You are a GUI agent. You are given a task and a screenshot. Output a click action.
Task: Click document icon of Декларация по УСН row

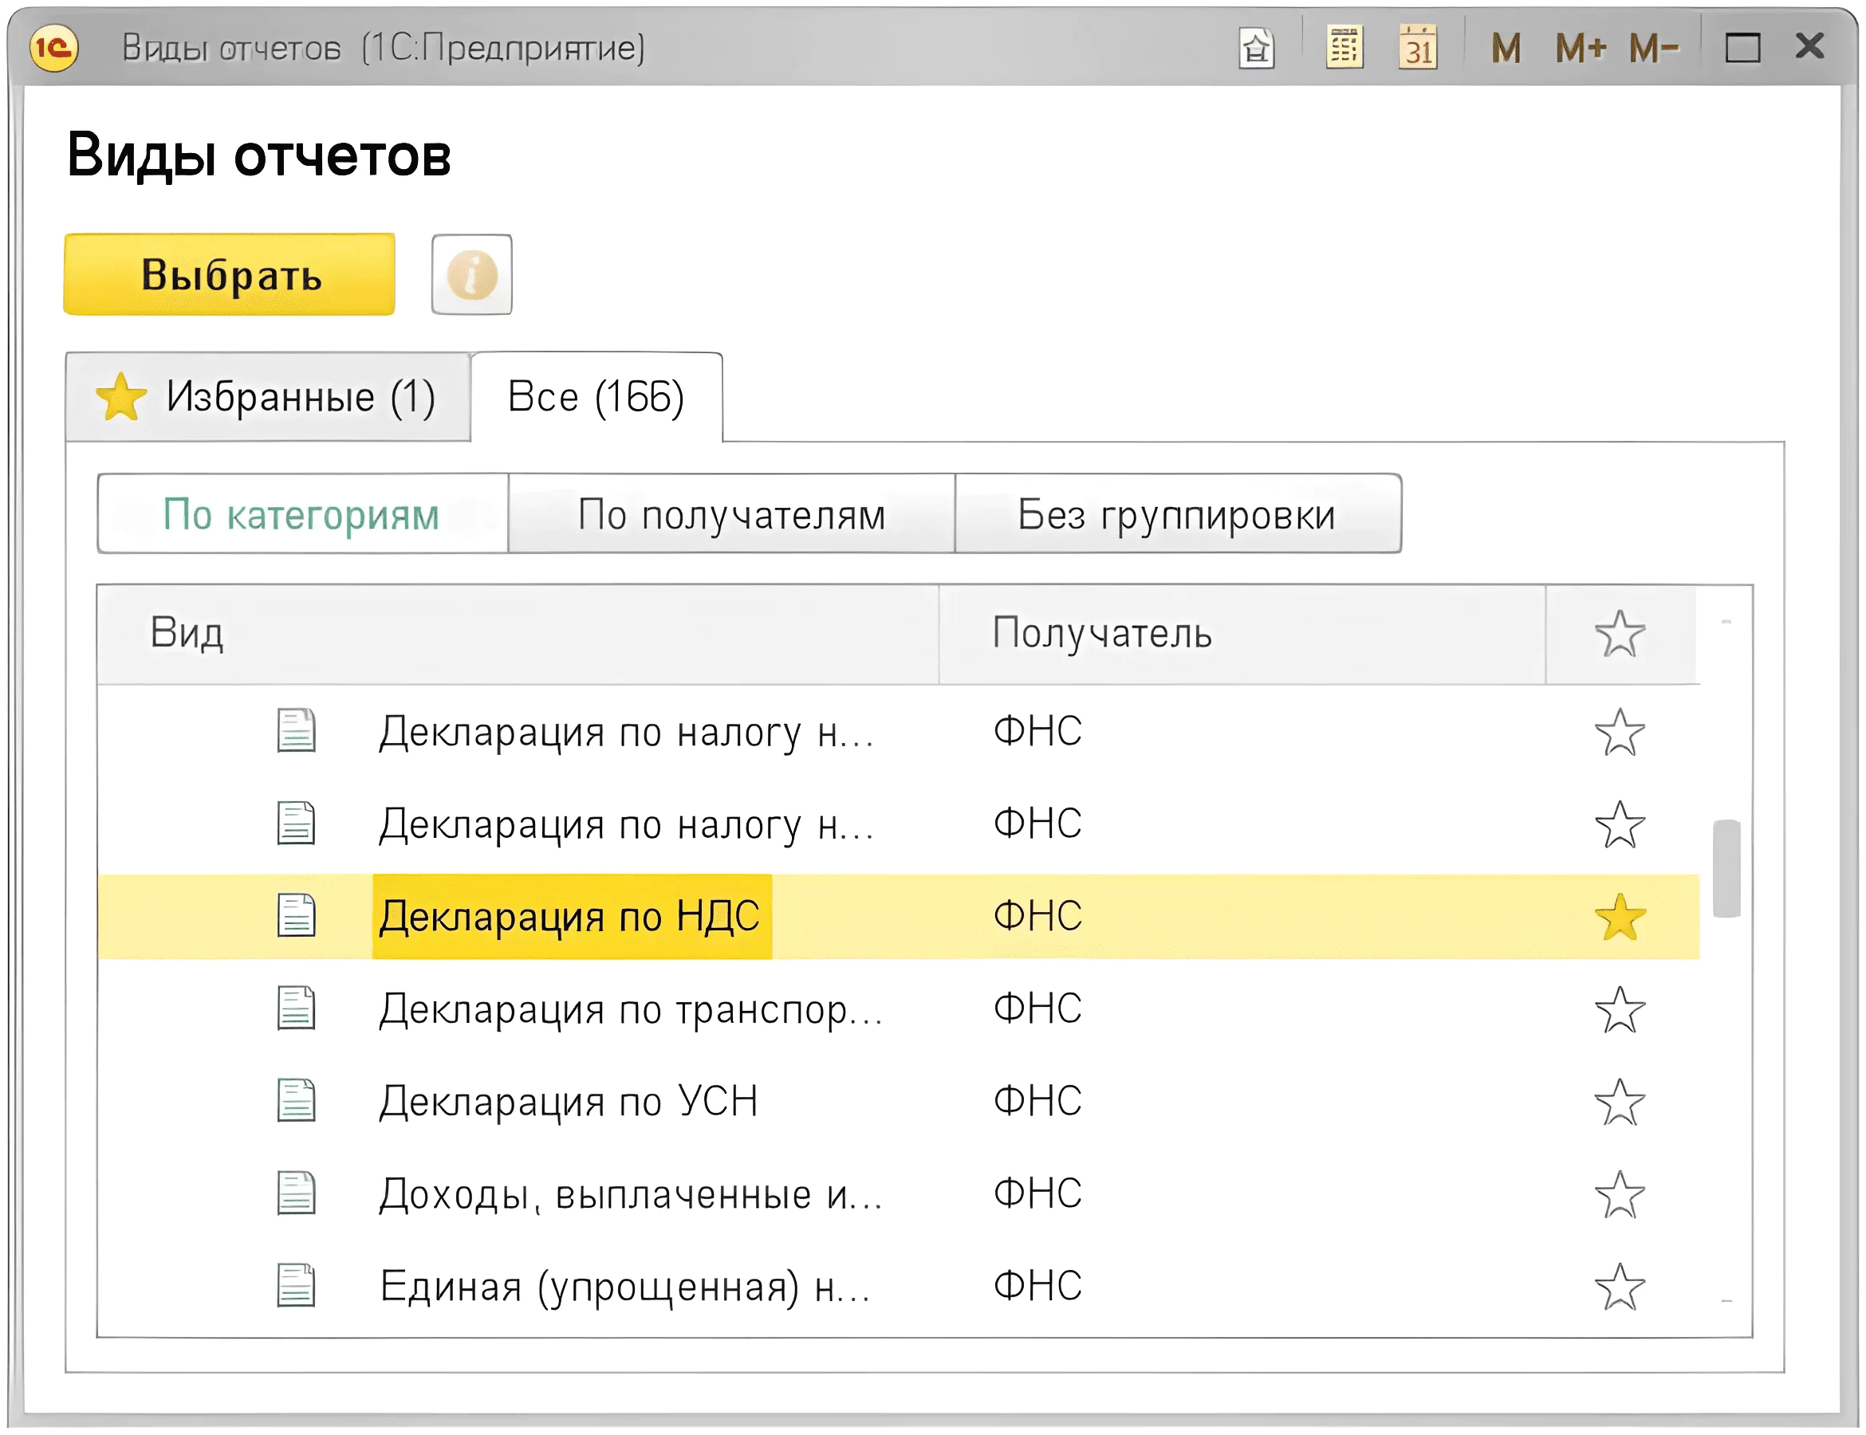click(297, 1101)
